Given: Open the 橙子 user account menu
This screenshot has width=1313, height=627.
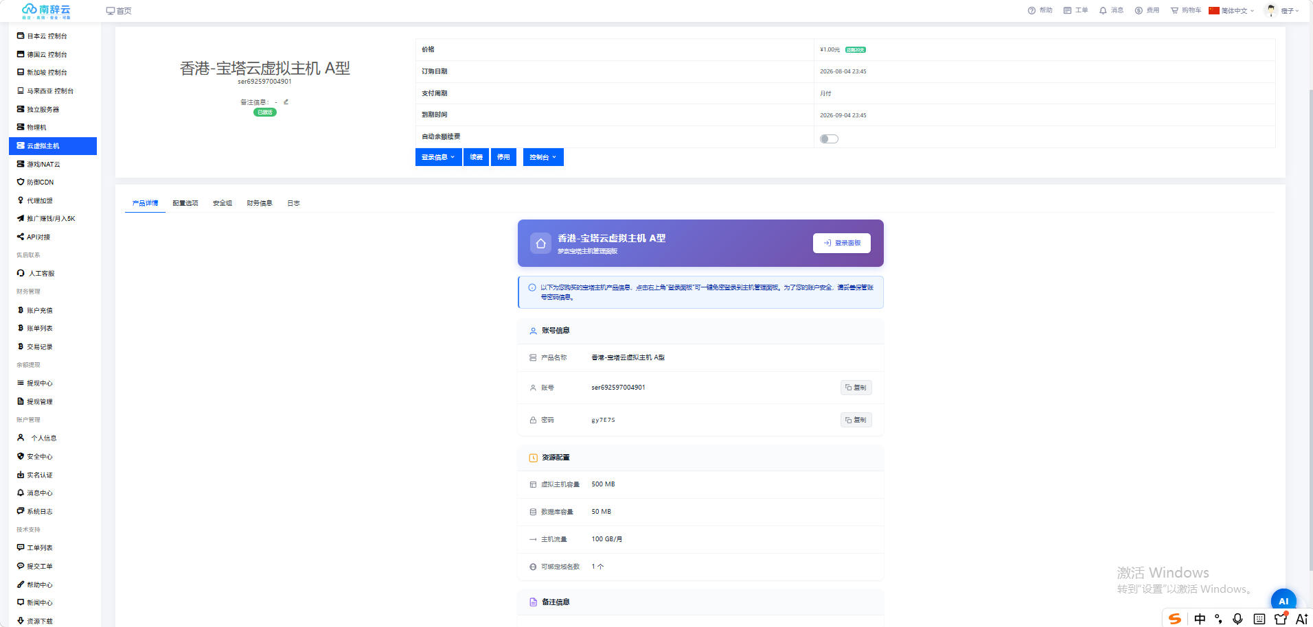Looking at the screenshot, I should click(1290, 11).
